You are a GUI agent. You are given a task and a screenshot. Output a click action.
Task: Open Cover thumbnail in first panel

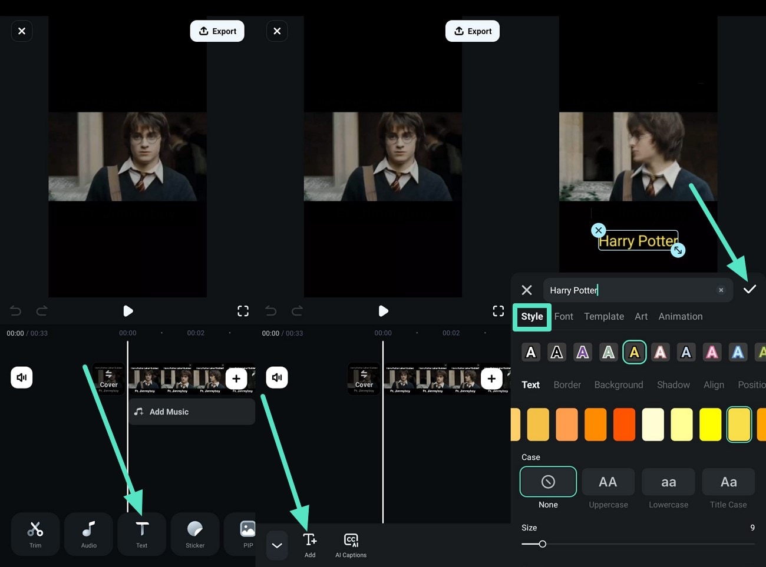109,379
